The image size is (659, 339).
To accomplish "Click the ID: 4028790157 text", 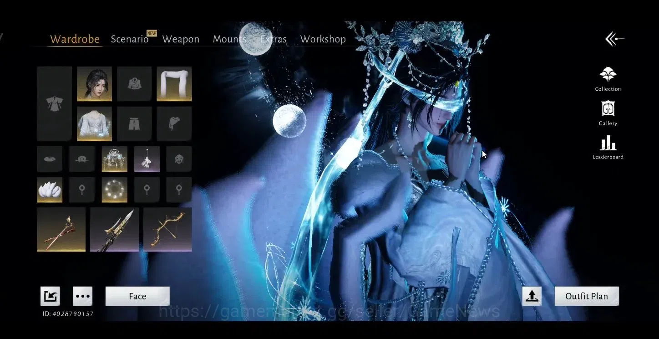I will [68, 314].
